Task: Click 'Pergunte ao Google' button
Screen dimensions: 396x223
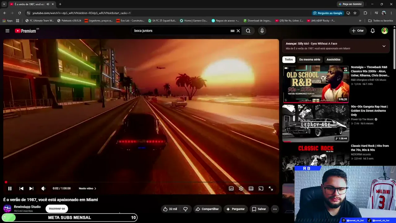Action: pyautogui.click(x=328, y=13)
